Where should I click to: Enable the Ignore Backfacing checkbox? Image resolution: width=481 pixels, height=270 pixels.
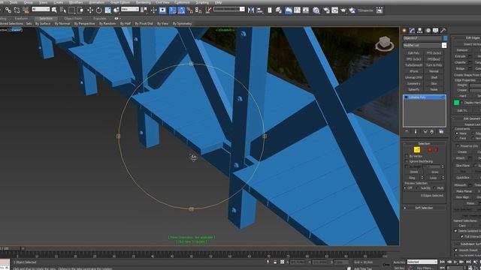[407, 161]
